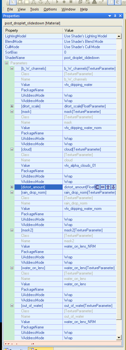
Task: Select the CullMode property label
Action: pos(12,47)
